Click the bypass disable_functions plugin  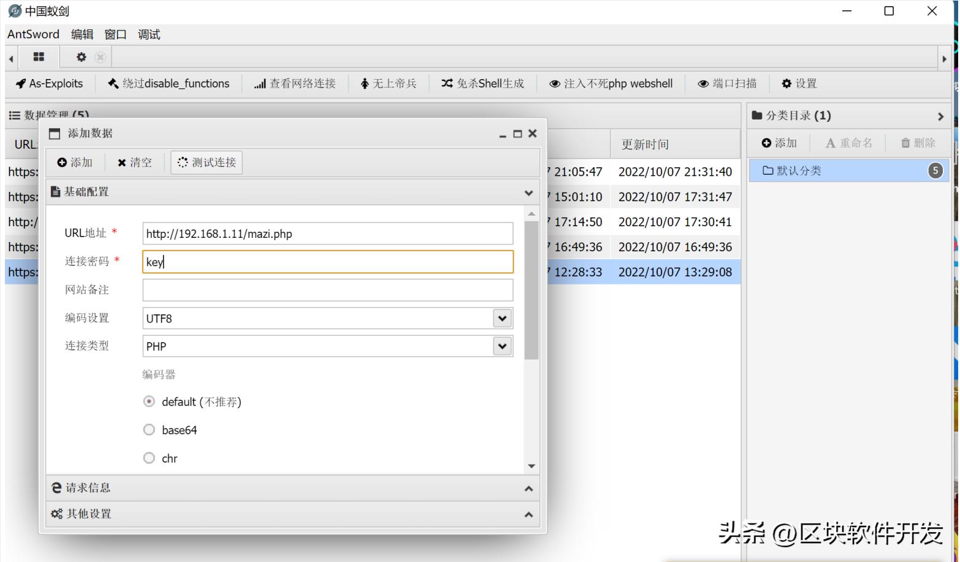coord(169,83)
